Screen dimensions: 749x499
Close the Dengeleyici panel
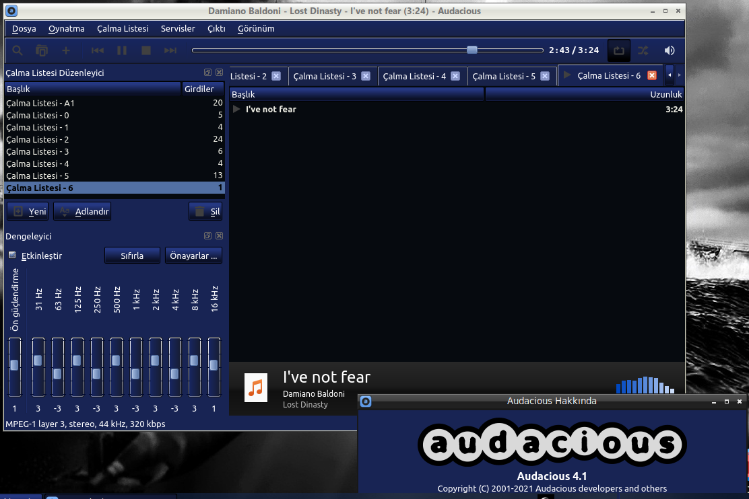[220, 235]
